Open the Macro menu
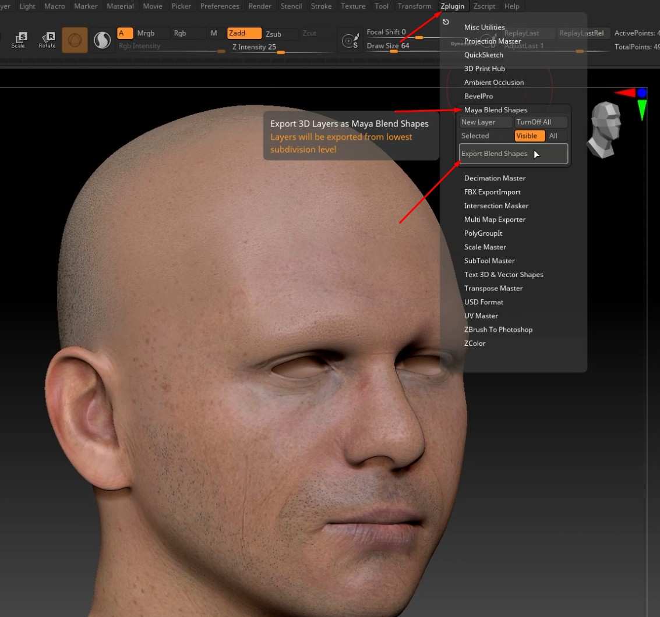Viewport: 660px width, 617px height. click(x=54, y=6)
